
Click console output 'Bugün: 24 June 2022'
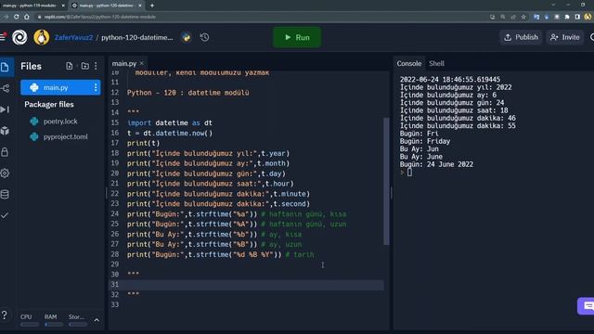point(436,164)
